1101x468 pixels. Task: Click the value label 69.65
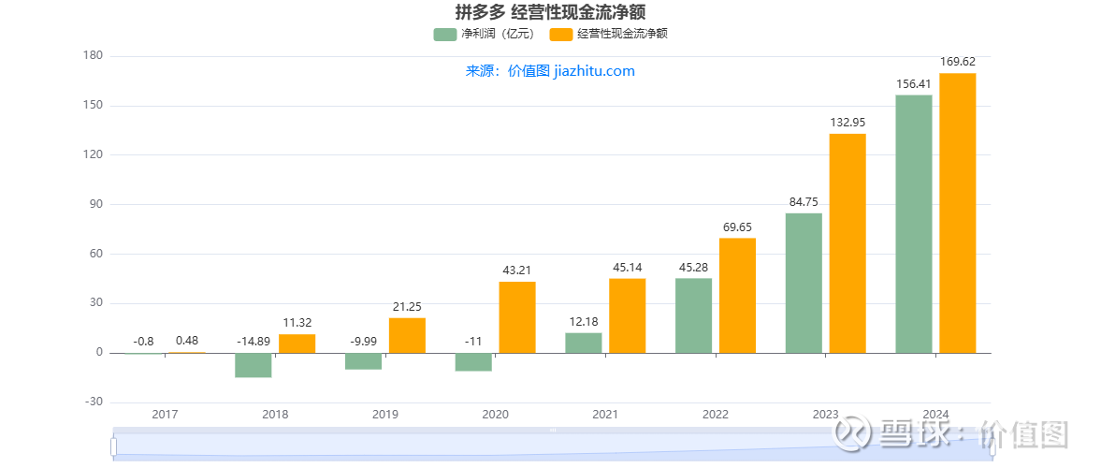click(737, 227)
